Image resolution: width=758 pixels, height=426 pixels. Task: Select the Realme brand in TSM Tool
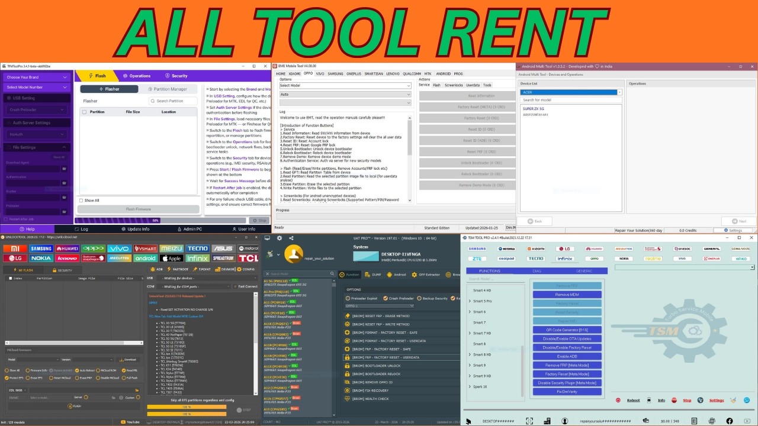coord(653,259)
